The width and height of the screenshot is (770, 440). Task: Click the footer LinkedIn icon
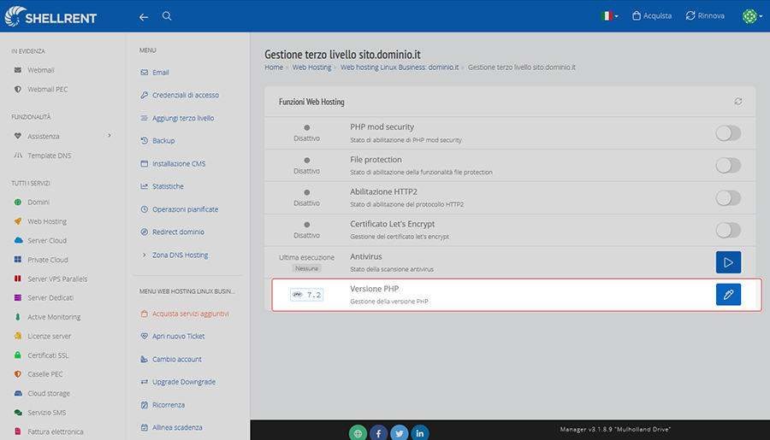point(420,433)
